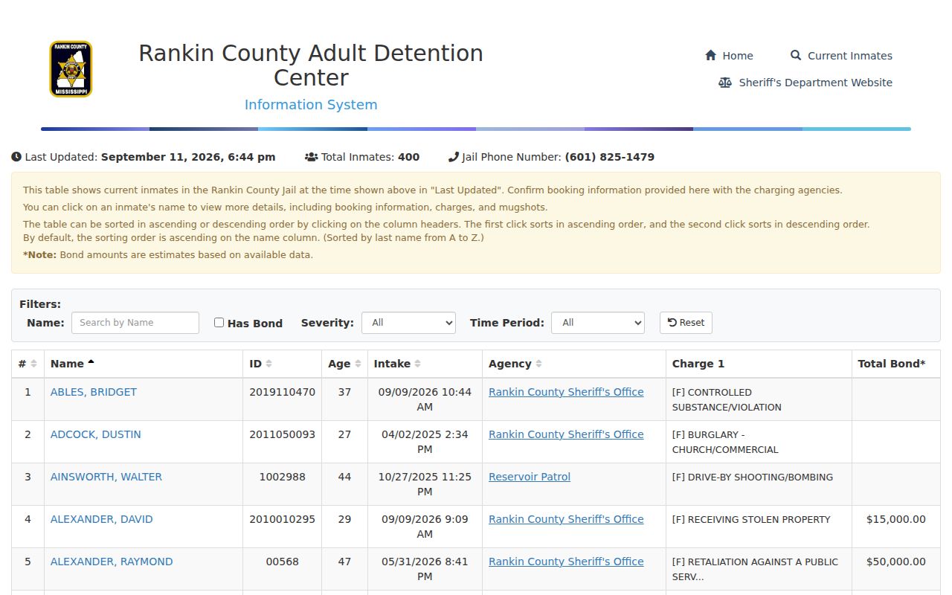This screenshot has height=595, width=952.
Task: Visit the Sheriff's Department Website link
Action: tap(805, 83)
